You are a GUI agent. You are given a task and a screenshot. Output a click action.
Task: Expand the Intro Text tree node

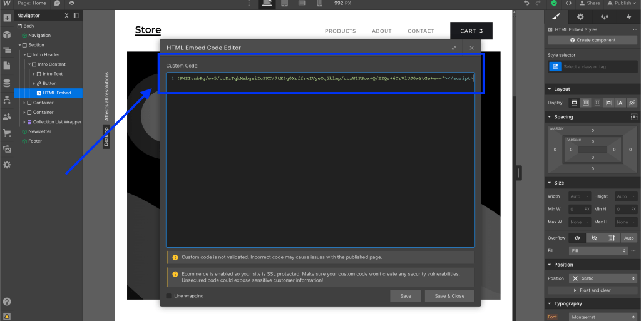(x=34, y=74)
